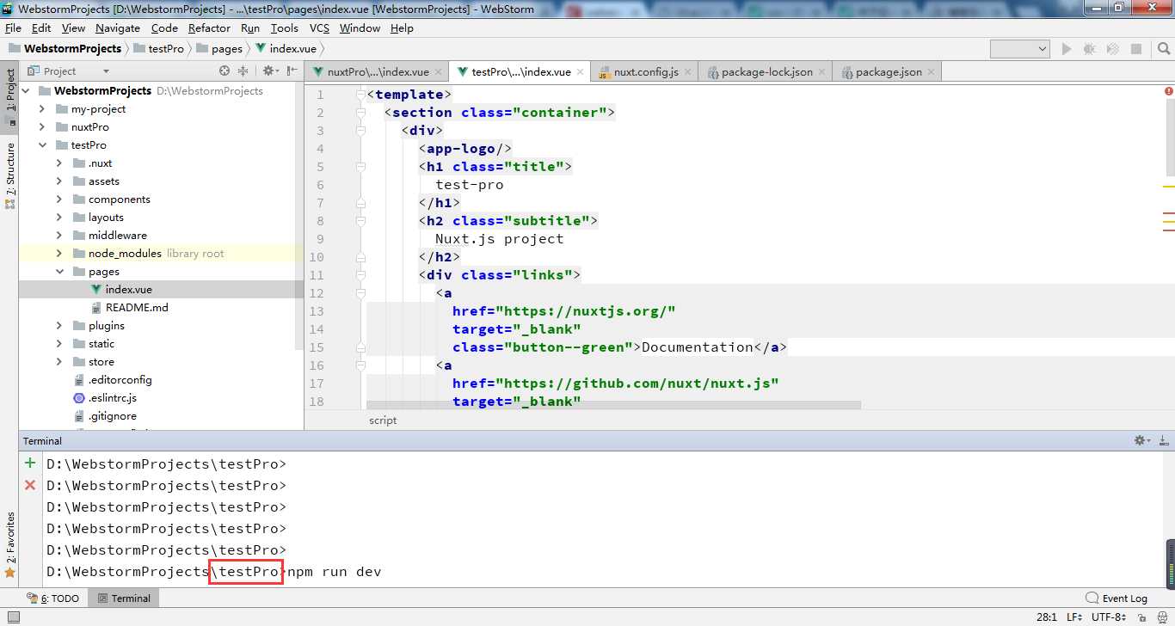Click the red error indicator in editor
Viewport: 1175px width, 626px height.
pyautogui.click(x=1168, y=91)
